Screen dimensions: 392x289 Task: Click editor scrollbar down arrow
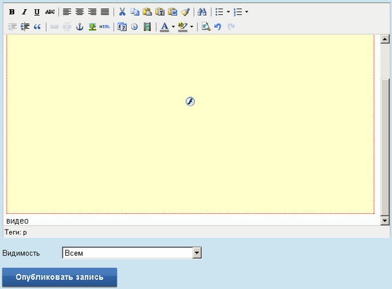pos(385,221)
